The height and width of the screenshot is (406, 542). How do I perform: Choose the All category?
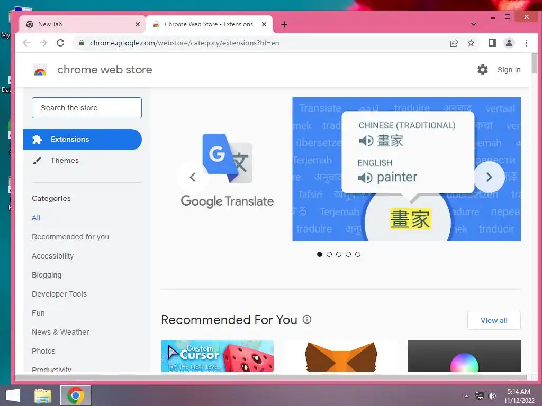click(x=36, y=218)
